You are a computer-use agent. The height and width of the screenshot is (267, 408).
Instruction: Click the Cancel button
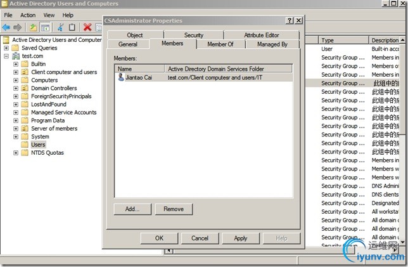(200, 238)
